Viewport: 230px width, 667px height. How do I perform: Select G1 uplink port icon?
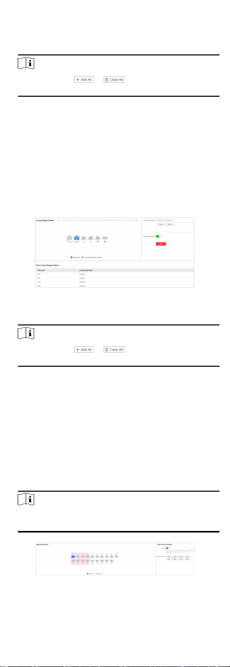point(98,238)
